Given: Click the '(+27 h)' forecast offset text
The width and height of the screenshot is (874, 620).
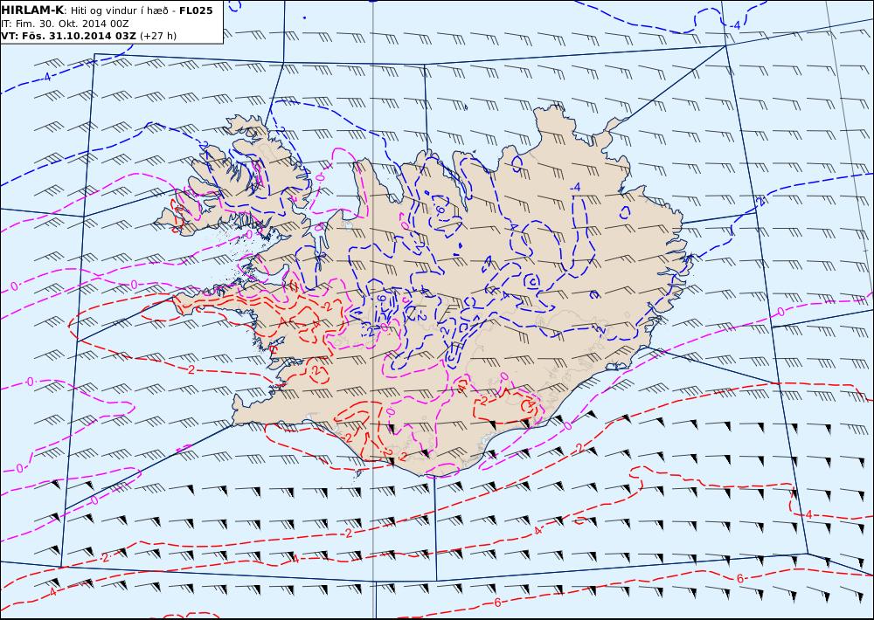Looking at the screenshot, I should click(158, 36).
